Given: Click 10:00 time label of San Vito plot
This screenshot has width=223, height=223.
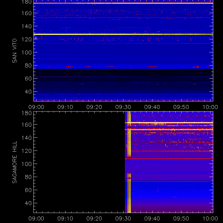Looking at the screenshot, I should [x=210, y=107].
